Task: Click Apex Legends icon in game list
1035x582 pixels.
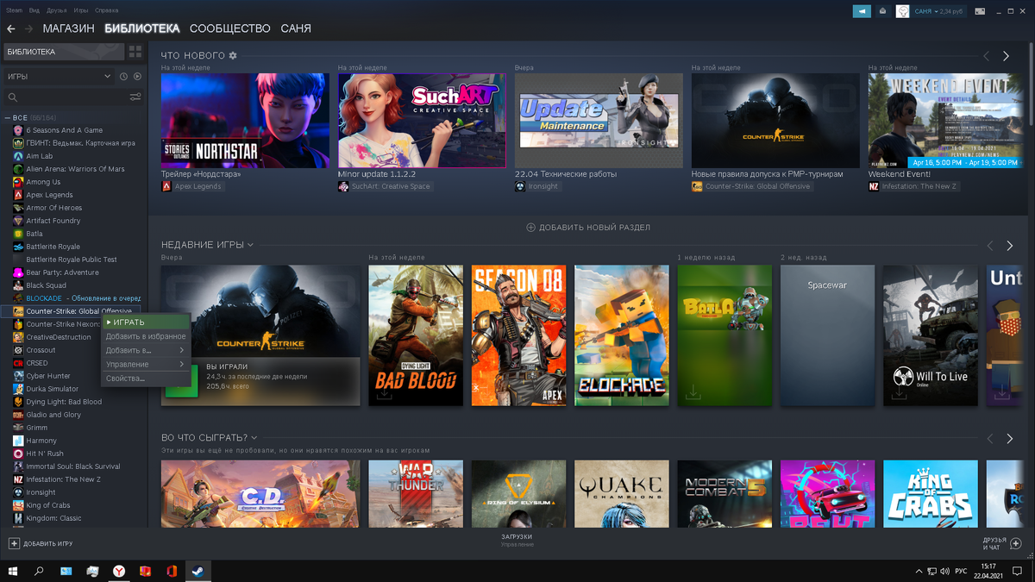Action: click(18, 195)
